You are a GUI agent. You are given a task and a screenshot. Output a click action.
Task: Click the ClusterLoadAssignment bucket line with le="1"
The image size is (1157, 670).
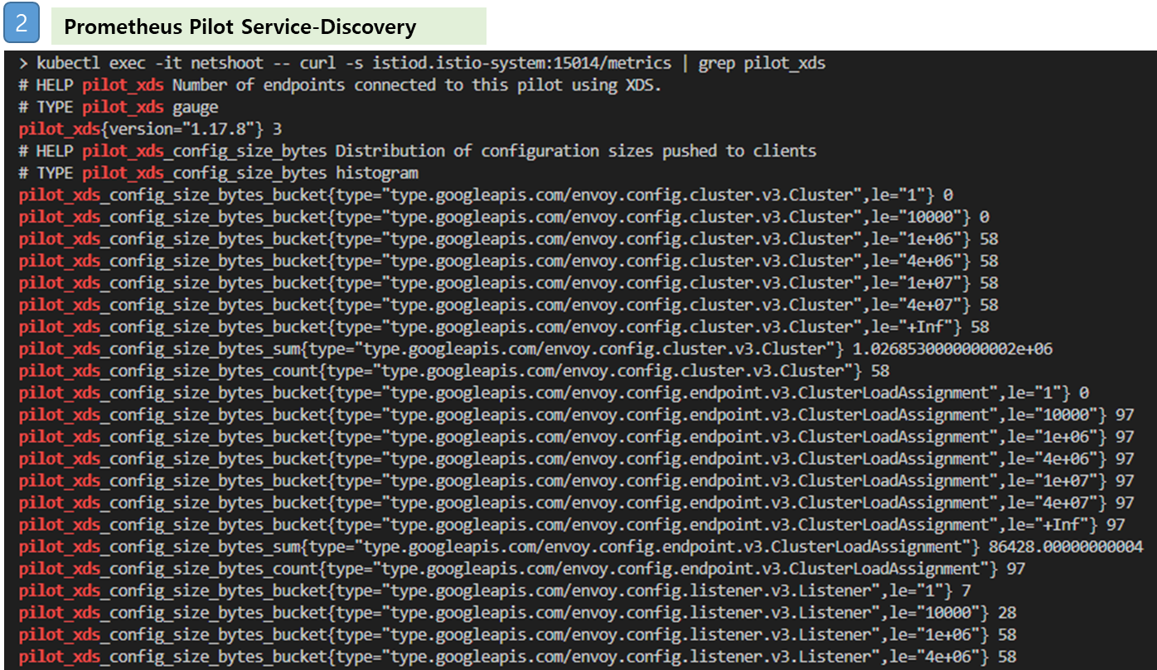[x=554, y=393]
